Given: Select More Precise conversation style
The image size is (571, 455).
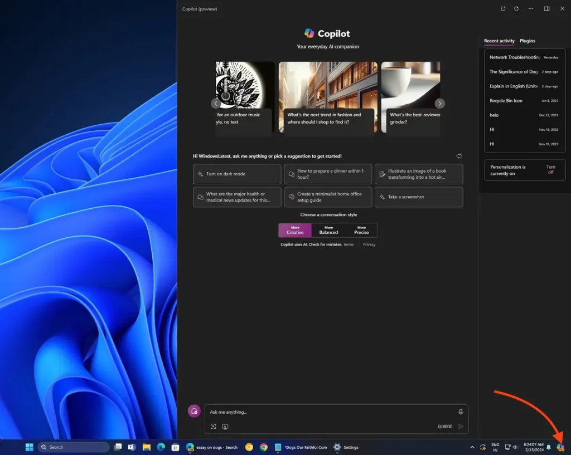Looking at the screenshot, I should click(x=361, y=230).
